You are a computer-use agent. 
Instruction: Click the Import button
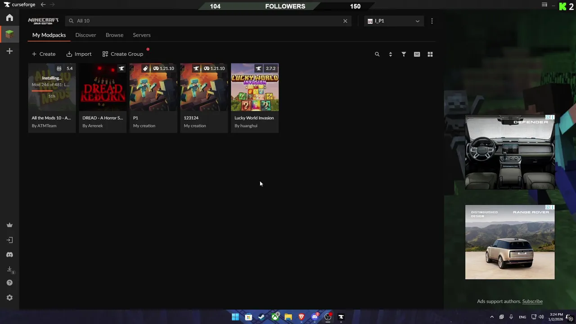click(79, 54)
